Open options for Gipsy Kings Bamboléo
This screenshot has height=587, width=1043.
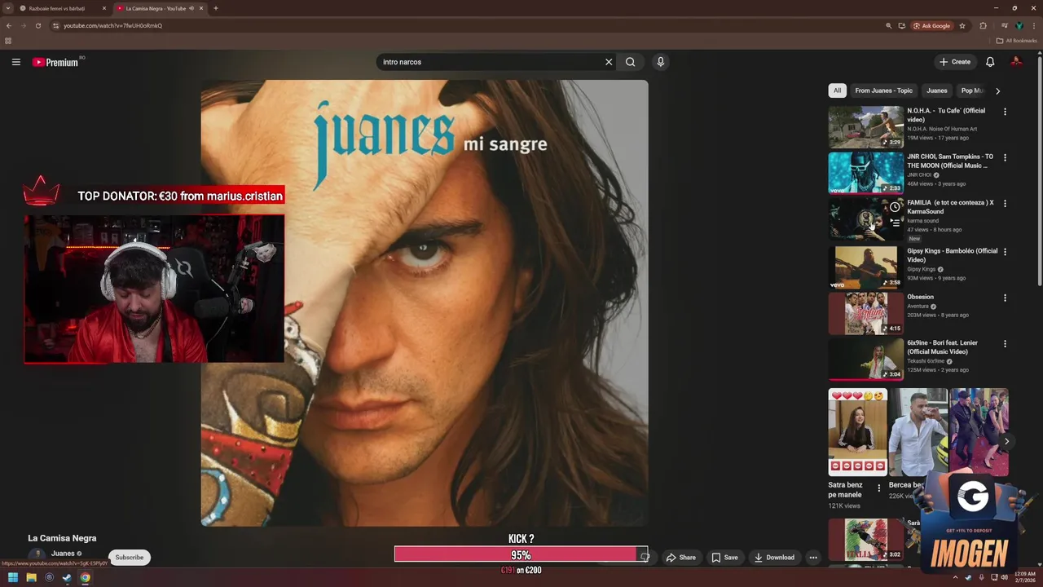pyautogui.click(x=1005, y=252)
